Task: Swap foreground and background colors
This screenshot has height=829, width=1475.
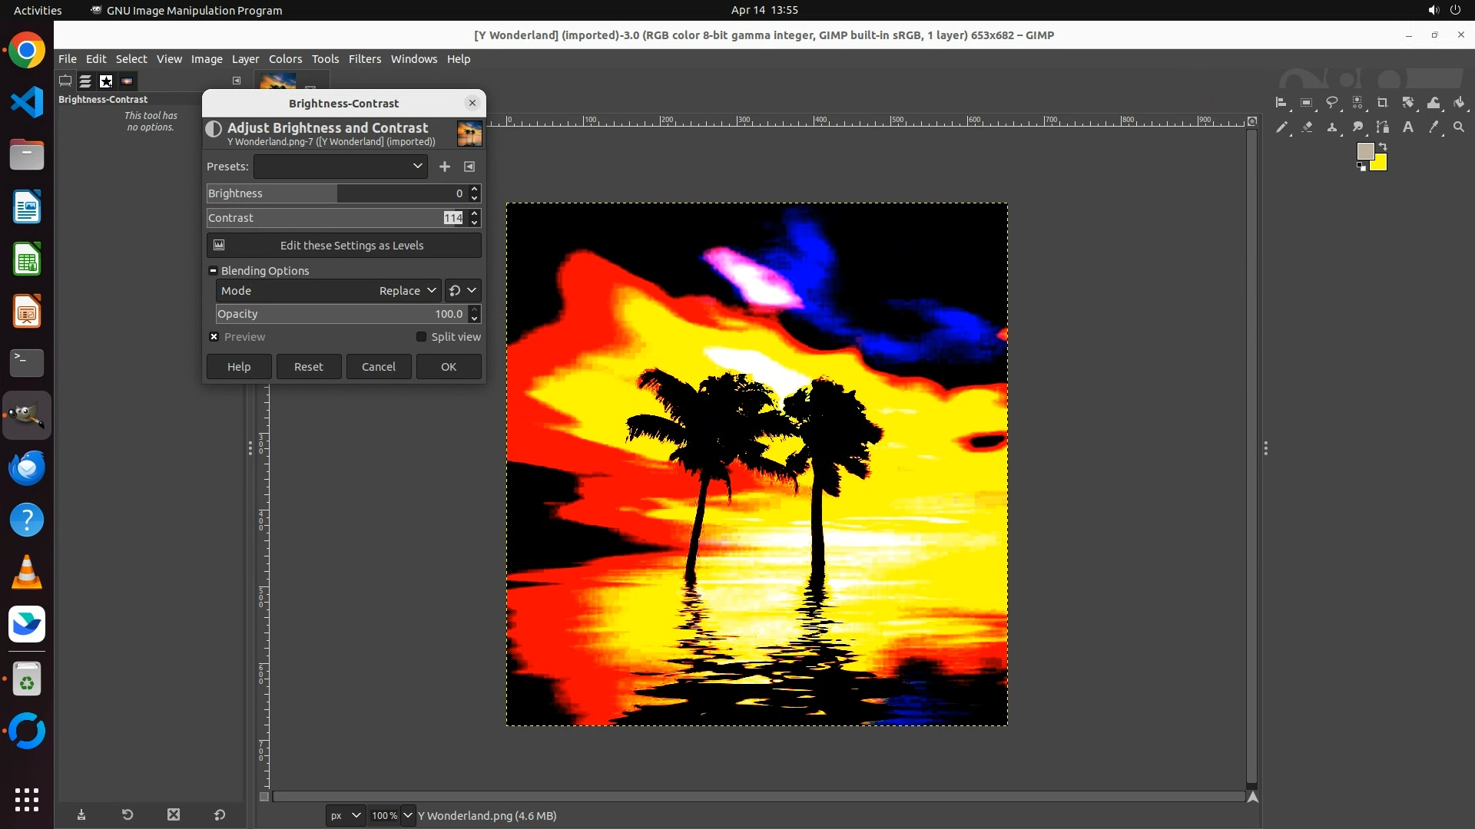Action: click(x=1383, y=146)
